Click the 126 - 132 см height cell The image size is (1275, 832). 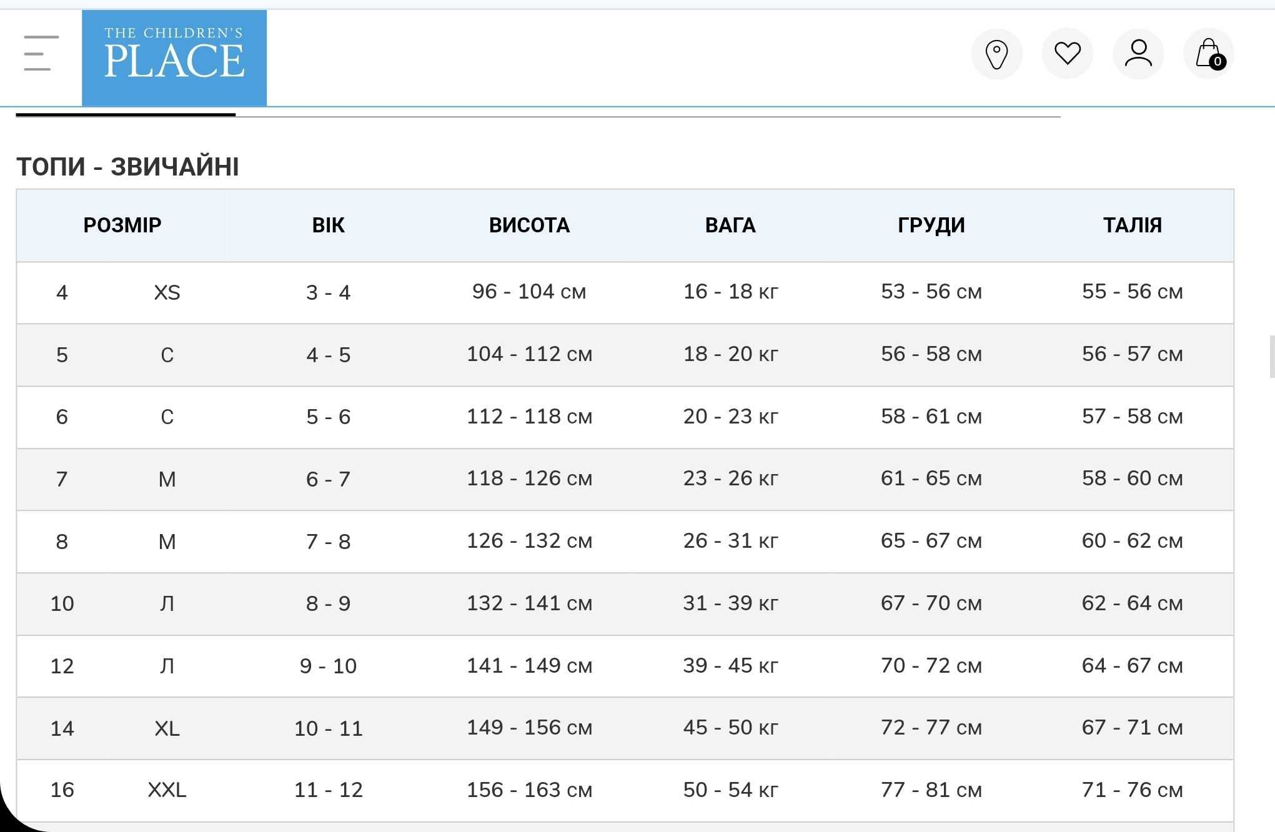pos(529,540)
